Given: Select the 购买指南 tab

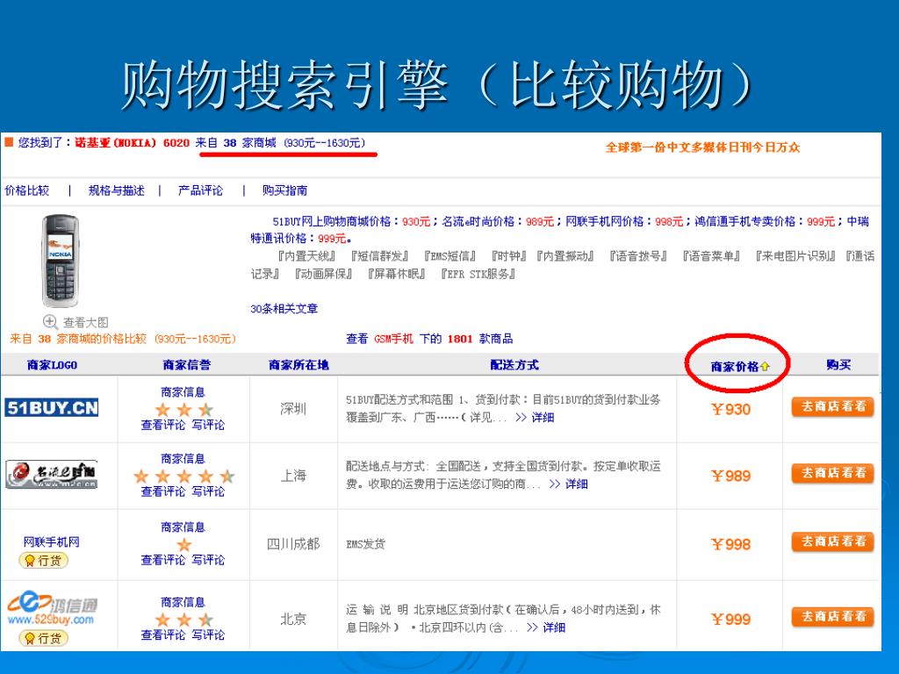Looking at the screenshot, I should click(284, 190).
